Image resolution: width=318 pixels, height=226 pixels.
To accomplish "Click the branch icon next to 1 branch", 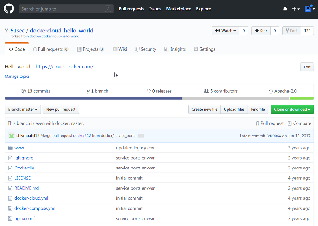I will (88, 91).
